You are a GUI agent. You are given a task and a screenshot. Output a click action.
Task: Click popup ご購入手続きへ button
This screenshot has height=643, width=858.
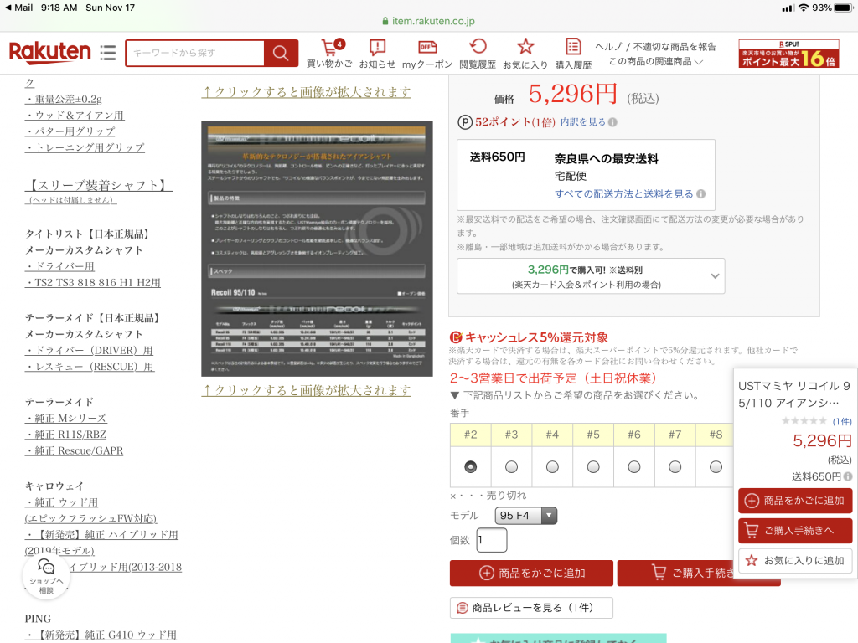[795, 530]
